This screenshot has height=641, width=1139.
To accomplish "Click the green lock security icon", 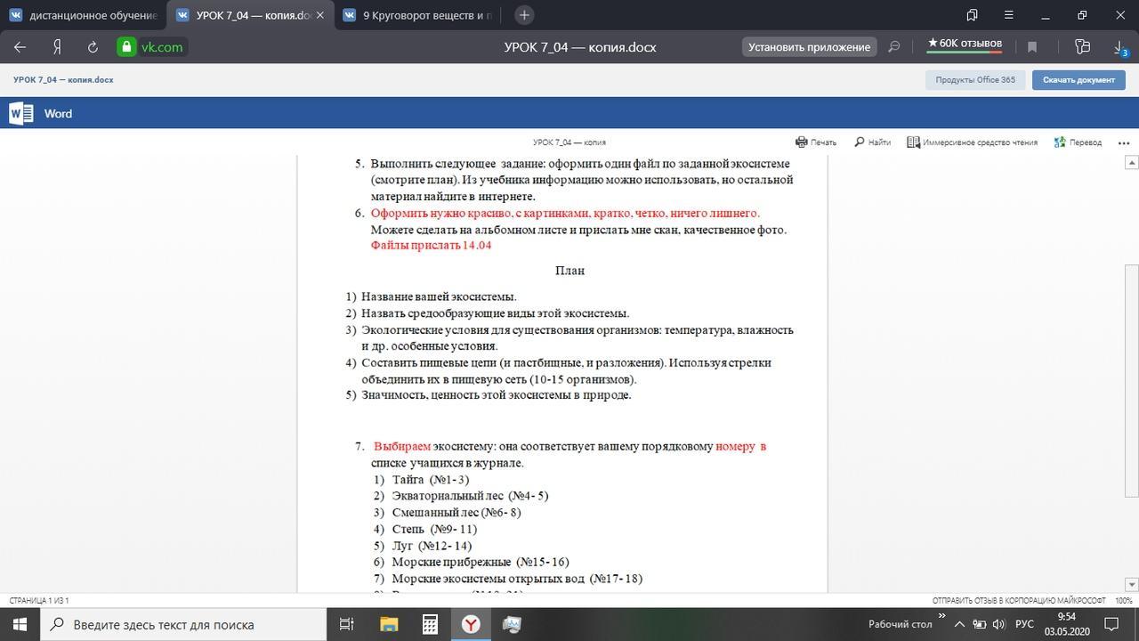I will (x=126, y=47).
